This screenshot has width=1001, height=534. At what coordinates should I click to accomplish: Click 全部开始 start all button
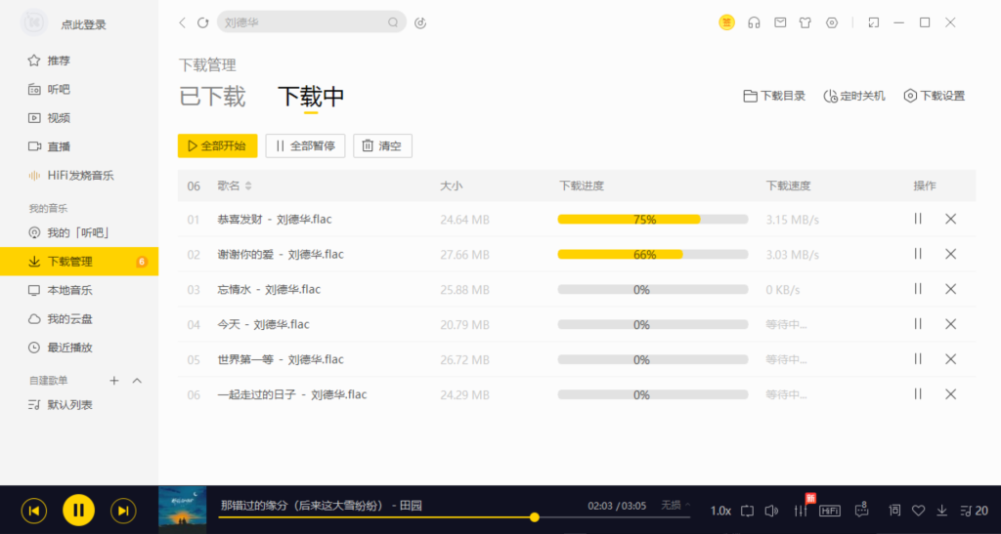point(217,145)
